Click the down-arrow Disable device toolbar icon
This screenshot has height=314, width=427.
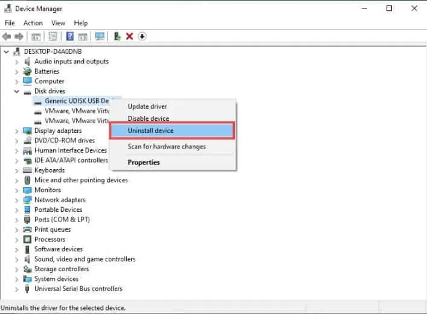(x=142, y=36)
